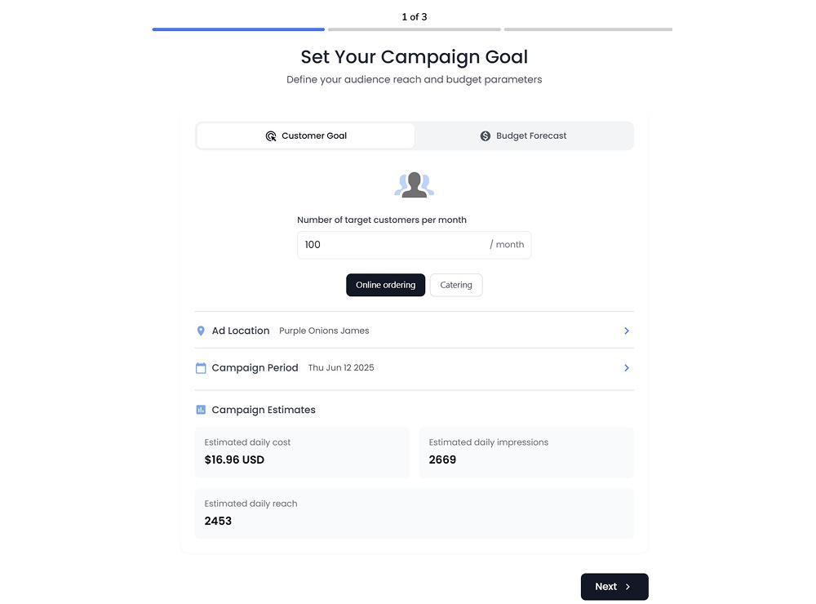This screenshot has width=816, height=604.
Task: Click the Budget Forecast dollar icon
Action: click(x=486, y=136)
